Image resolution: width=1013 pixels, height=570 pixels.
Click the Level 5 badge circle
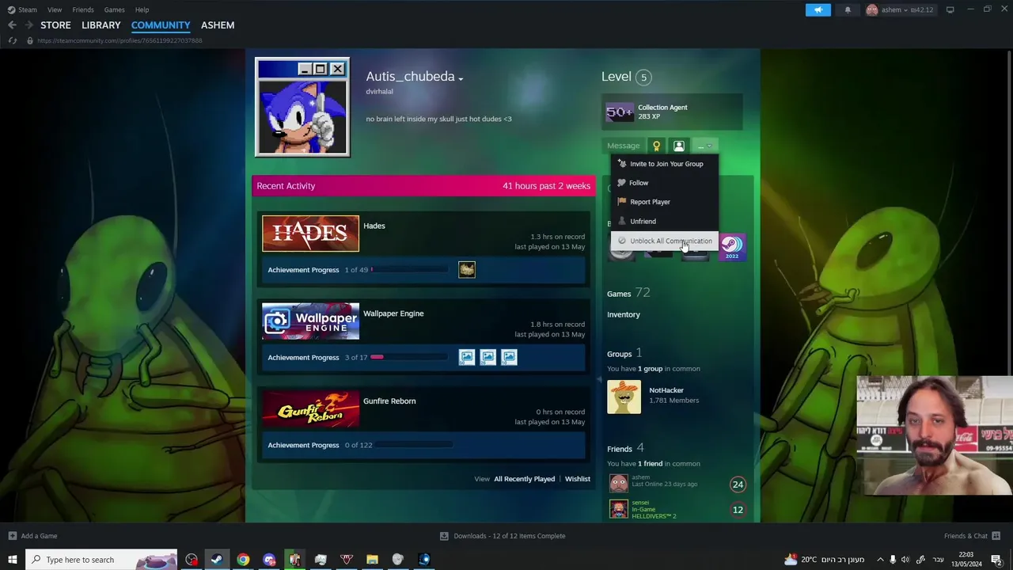click(x=643, y=77)
